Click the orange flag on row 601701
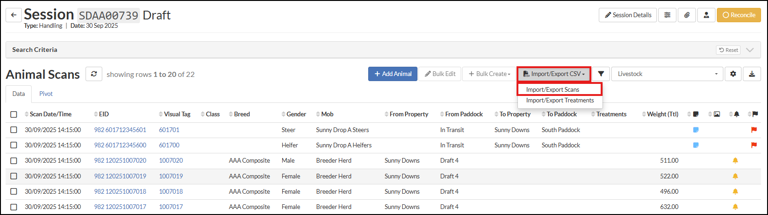This screenshot has width=768, height=215. point(754,130)
